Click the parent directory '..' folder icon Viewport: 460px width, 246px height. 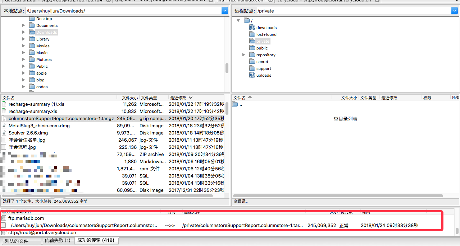[x=235, y=104]
